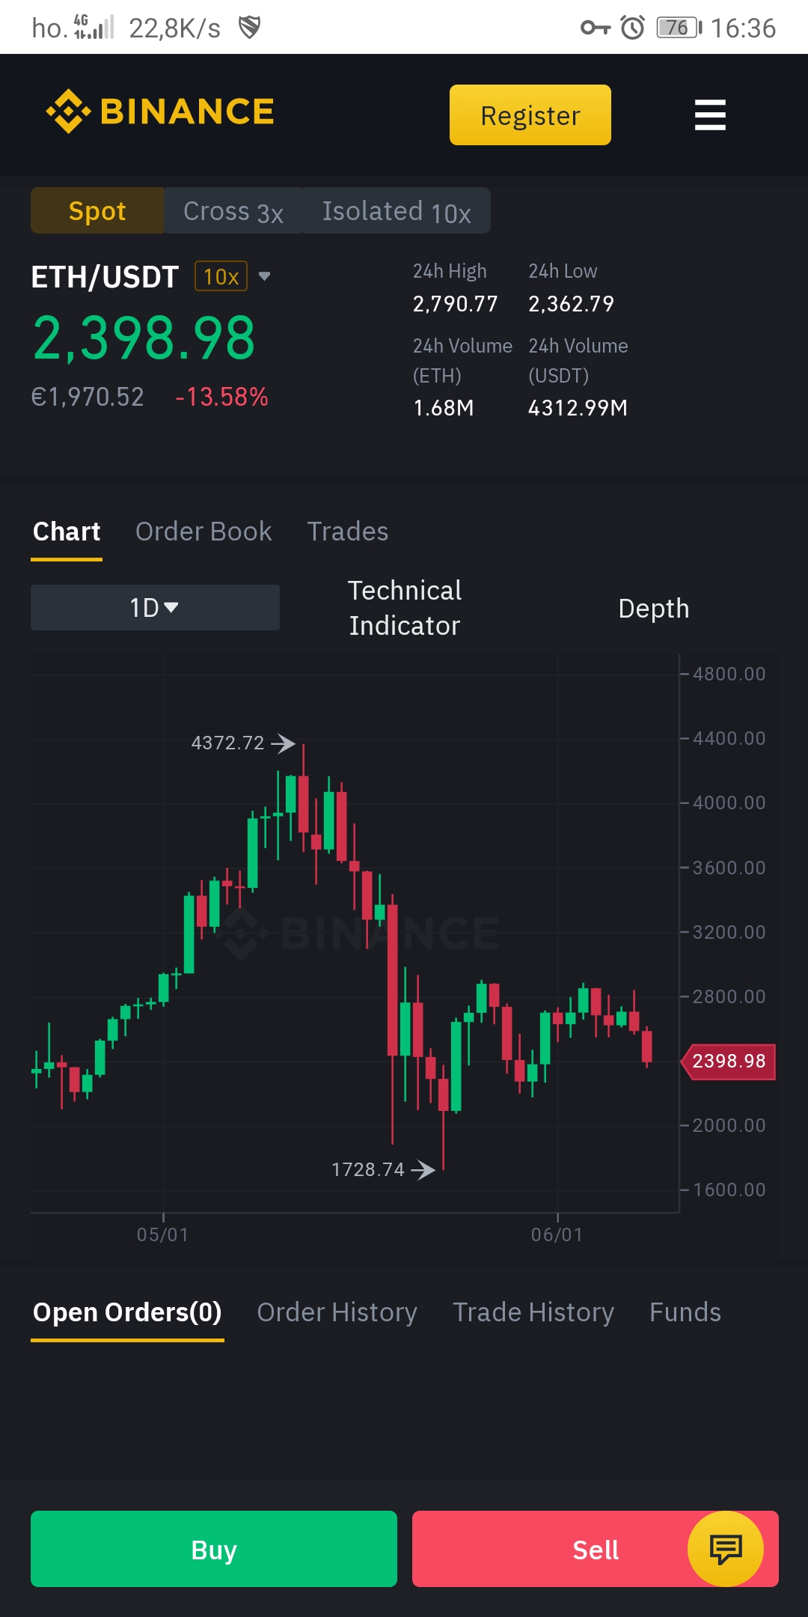Tap the 2398.98 price marker on chart
808x1617 pixels.
[x=728, y=1061]
